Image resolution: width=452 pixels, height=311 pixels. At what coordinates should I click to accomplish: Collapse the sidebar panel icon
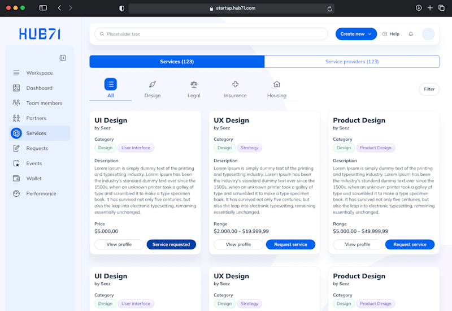(63, 58)
